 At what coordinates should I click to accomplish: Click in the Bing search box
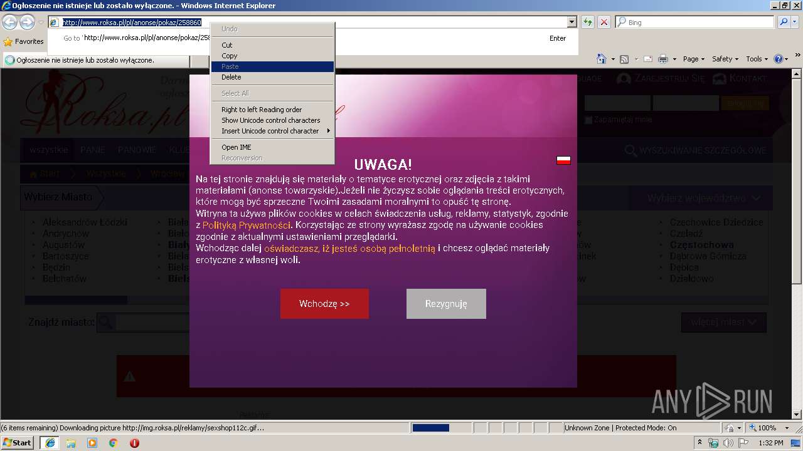(x=694, y=22)
